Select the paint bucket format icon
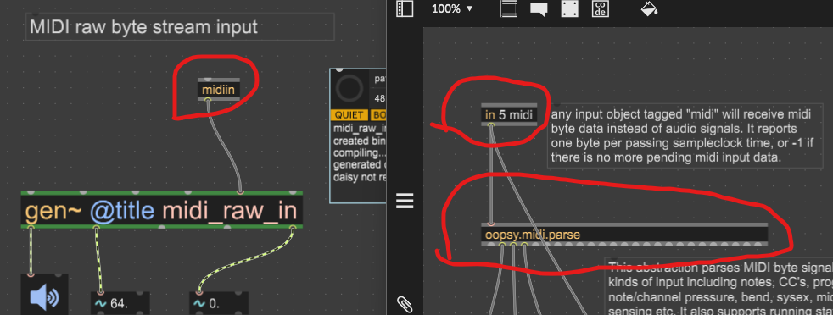Image resolution: width=833 pixels, height=315 pixels. click(649, 8)
